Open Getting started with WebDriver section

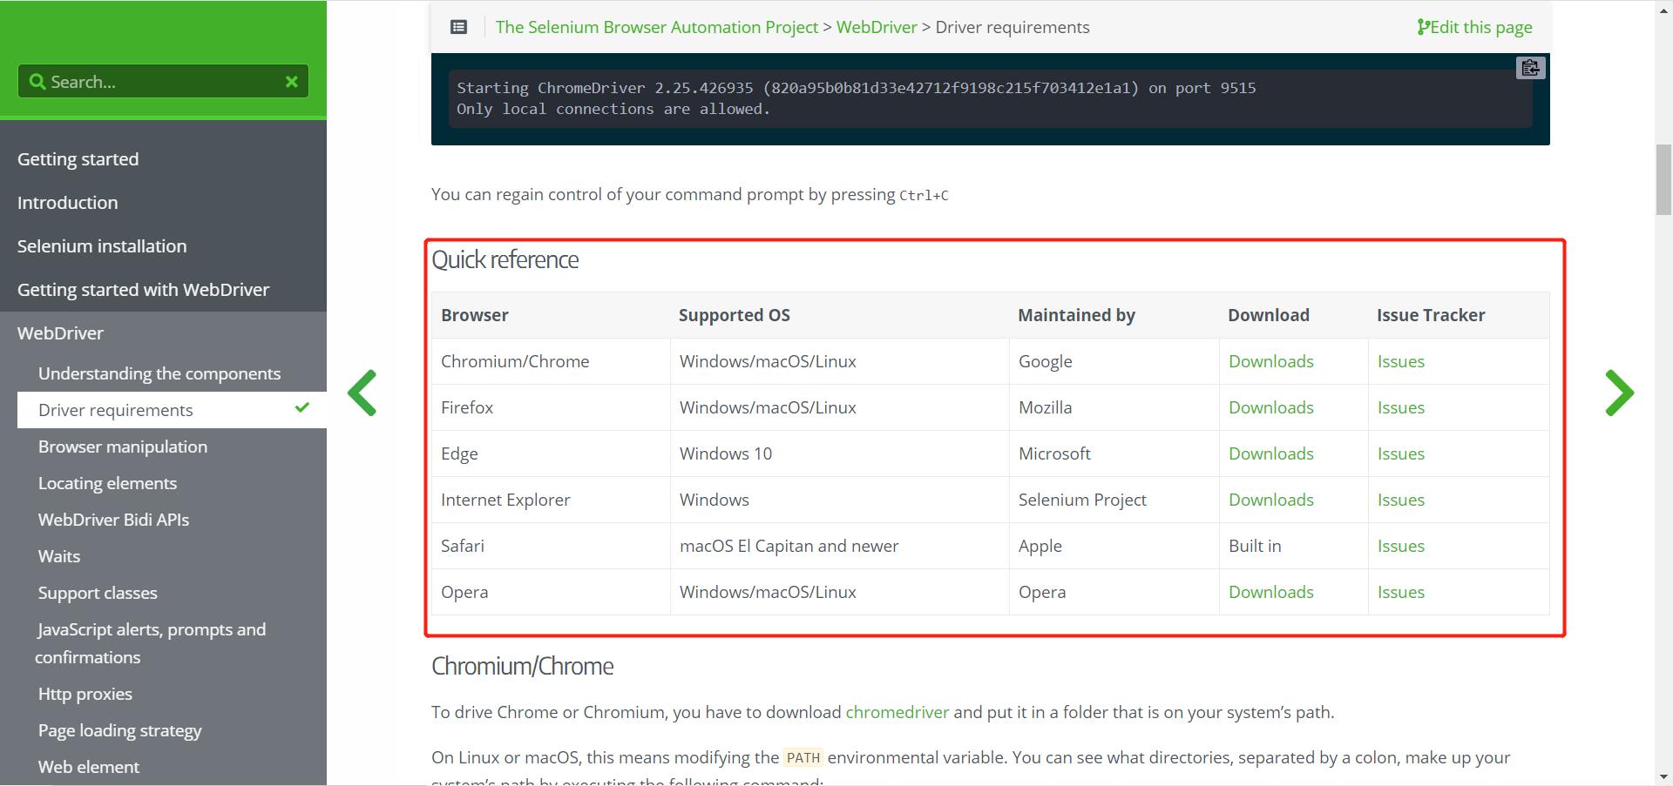tap(143, 290)
